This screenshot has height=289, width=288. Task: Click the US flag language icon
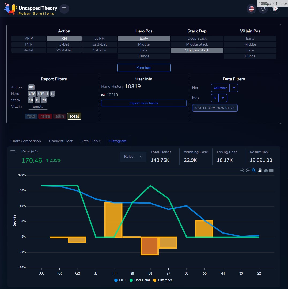click(251, 9)
